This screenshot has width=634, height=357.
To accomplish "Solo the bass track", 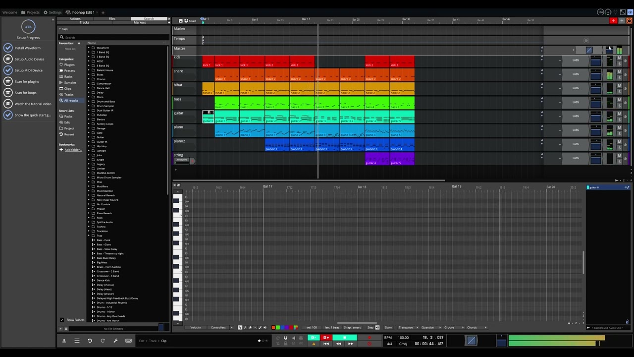I will pos(619,105).
